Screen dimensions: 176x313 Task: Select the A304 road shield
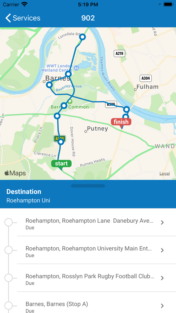pyautogui.click(x=145, y=78)
